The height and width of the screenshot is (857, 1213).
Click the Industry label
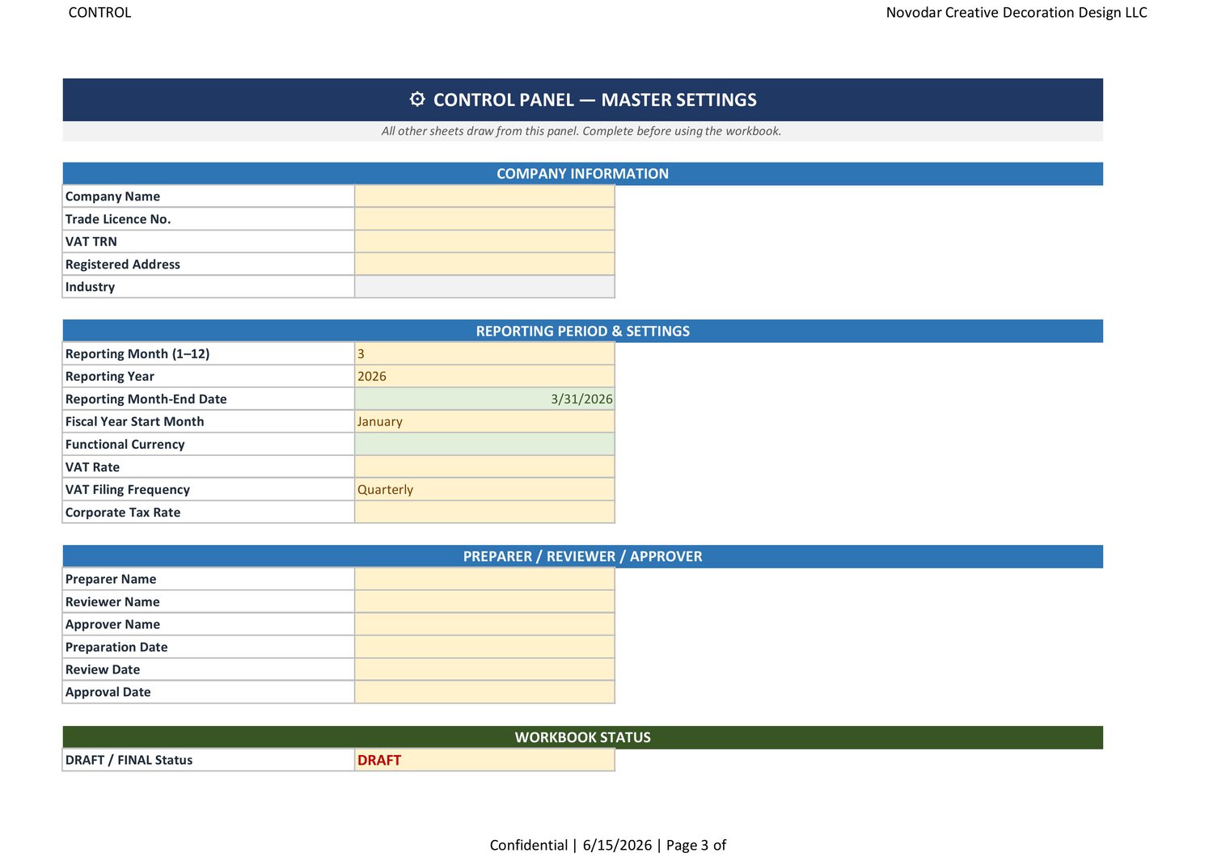coord(90,287)
